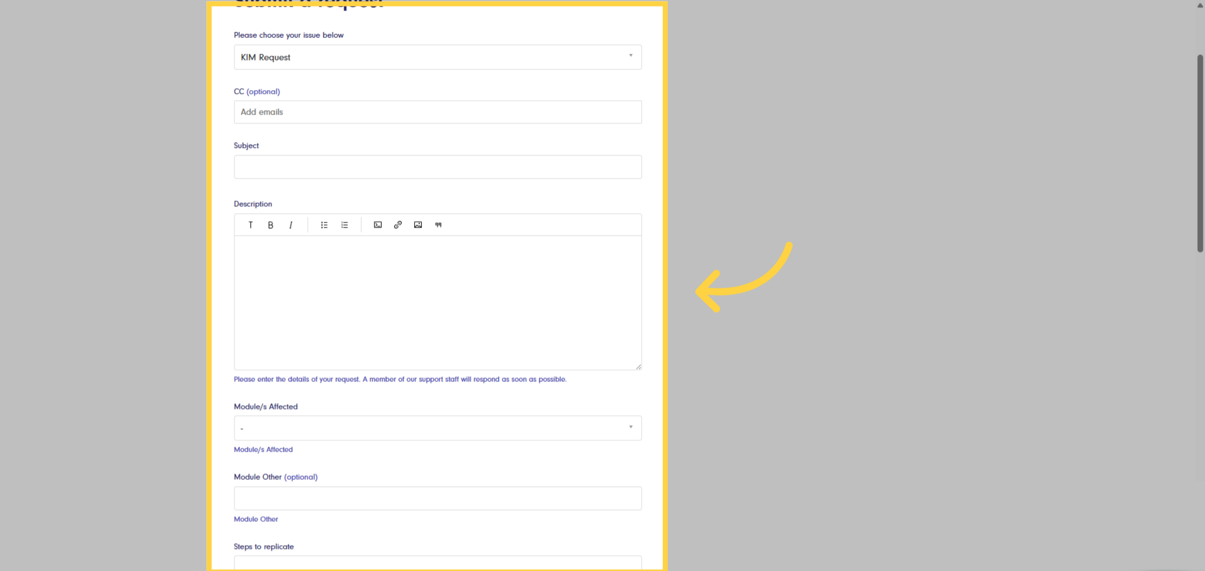Screen dimensions: 1205x571
Task: Insert a numbered list
Action: [344, 225]
